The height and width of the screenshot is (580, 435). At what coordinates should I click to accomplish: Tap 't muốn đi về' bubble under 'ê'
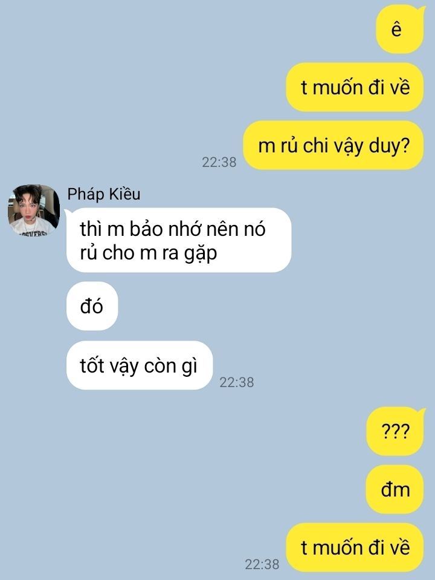pyautogui.click(x=355, y=87)
